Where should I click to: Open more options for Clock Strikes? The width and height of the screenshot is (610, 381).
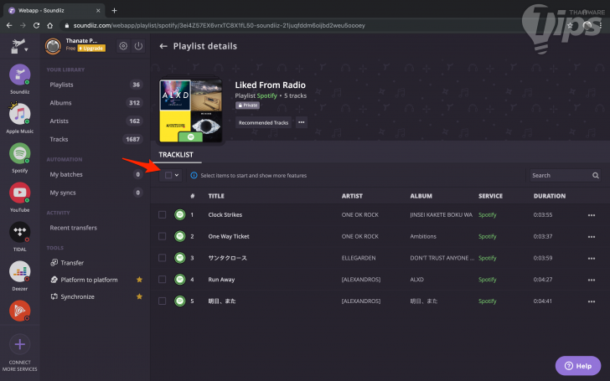(x=592, y=215)
